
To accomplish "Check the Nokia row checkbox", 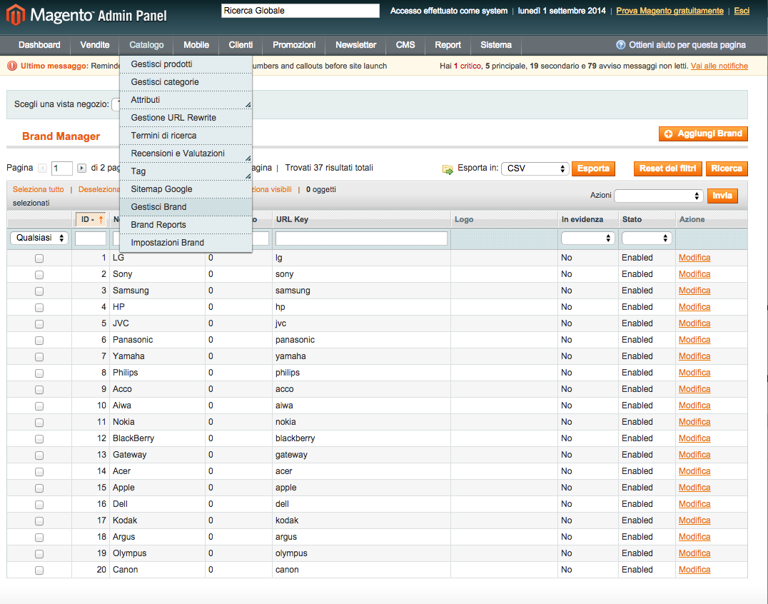I will [x=39, y=422].
